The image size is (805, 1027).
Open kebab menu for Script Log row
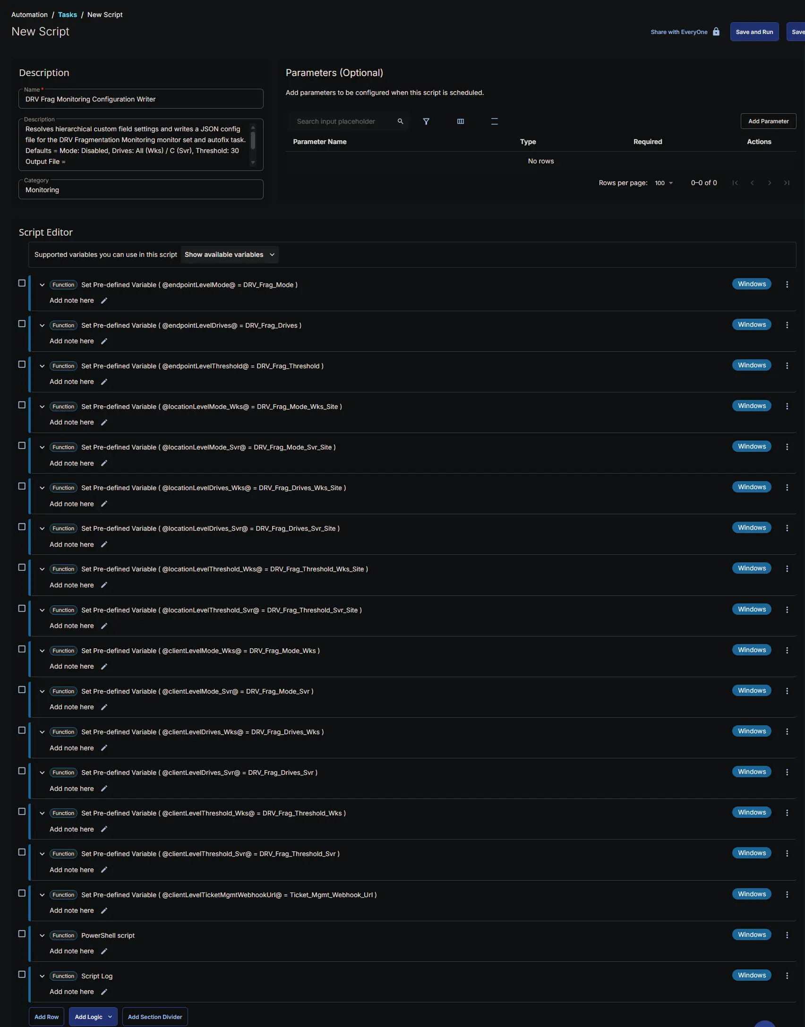pos(787,976)
